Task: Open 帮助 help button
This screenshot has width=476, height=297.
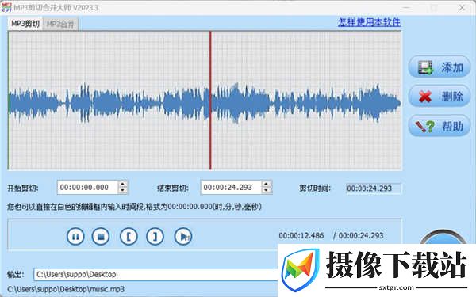Action: click(x=440, y=126)
